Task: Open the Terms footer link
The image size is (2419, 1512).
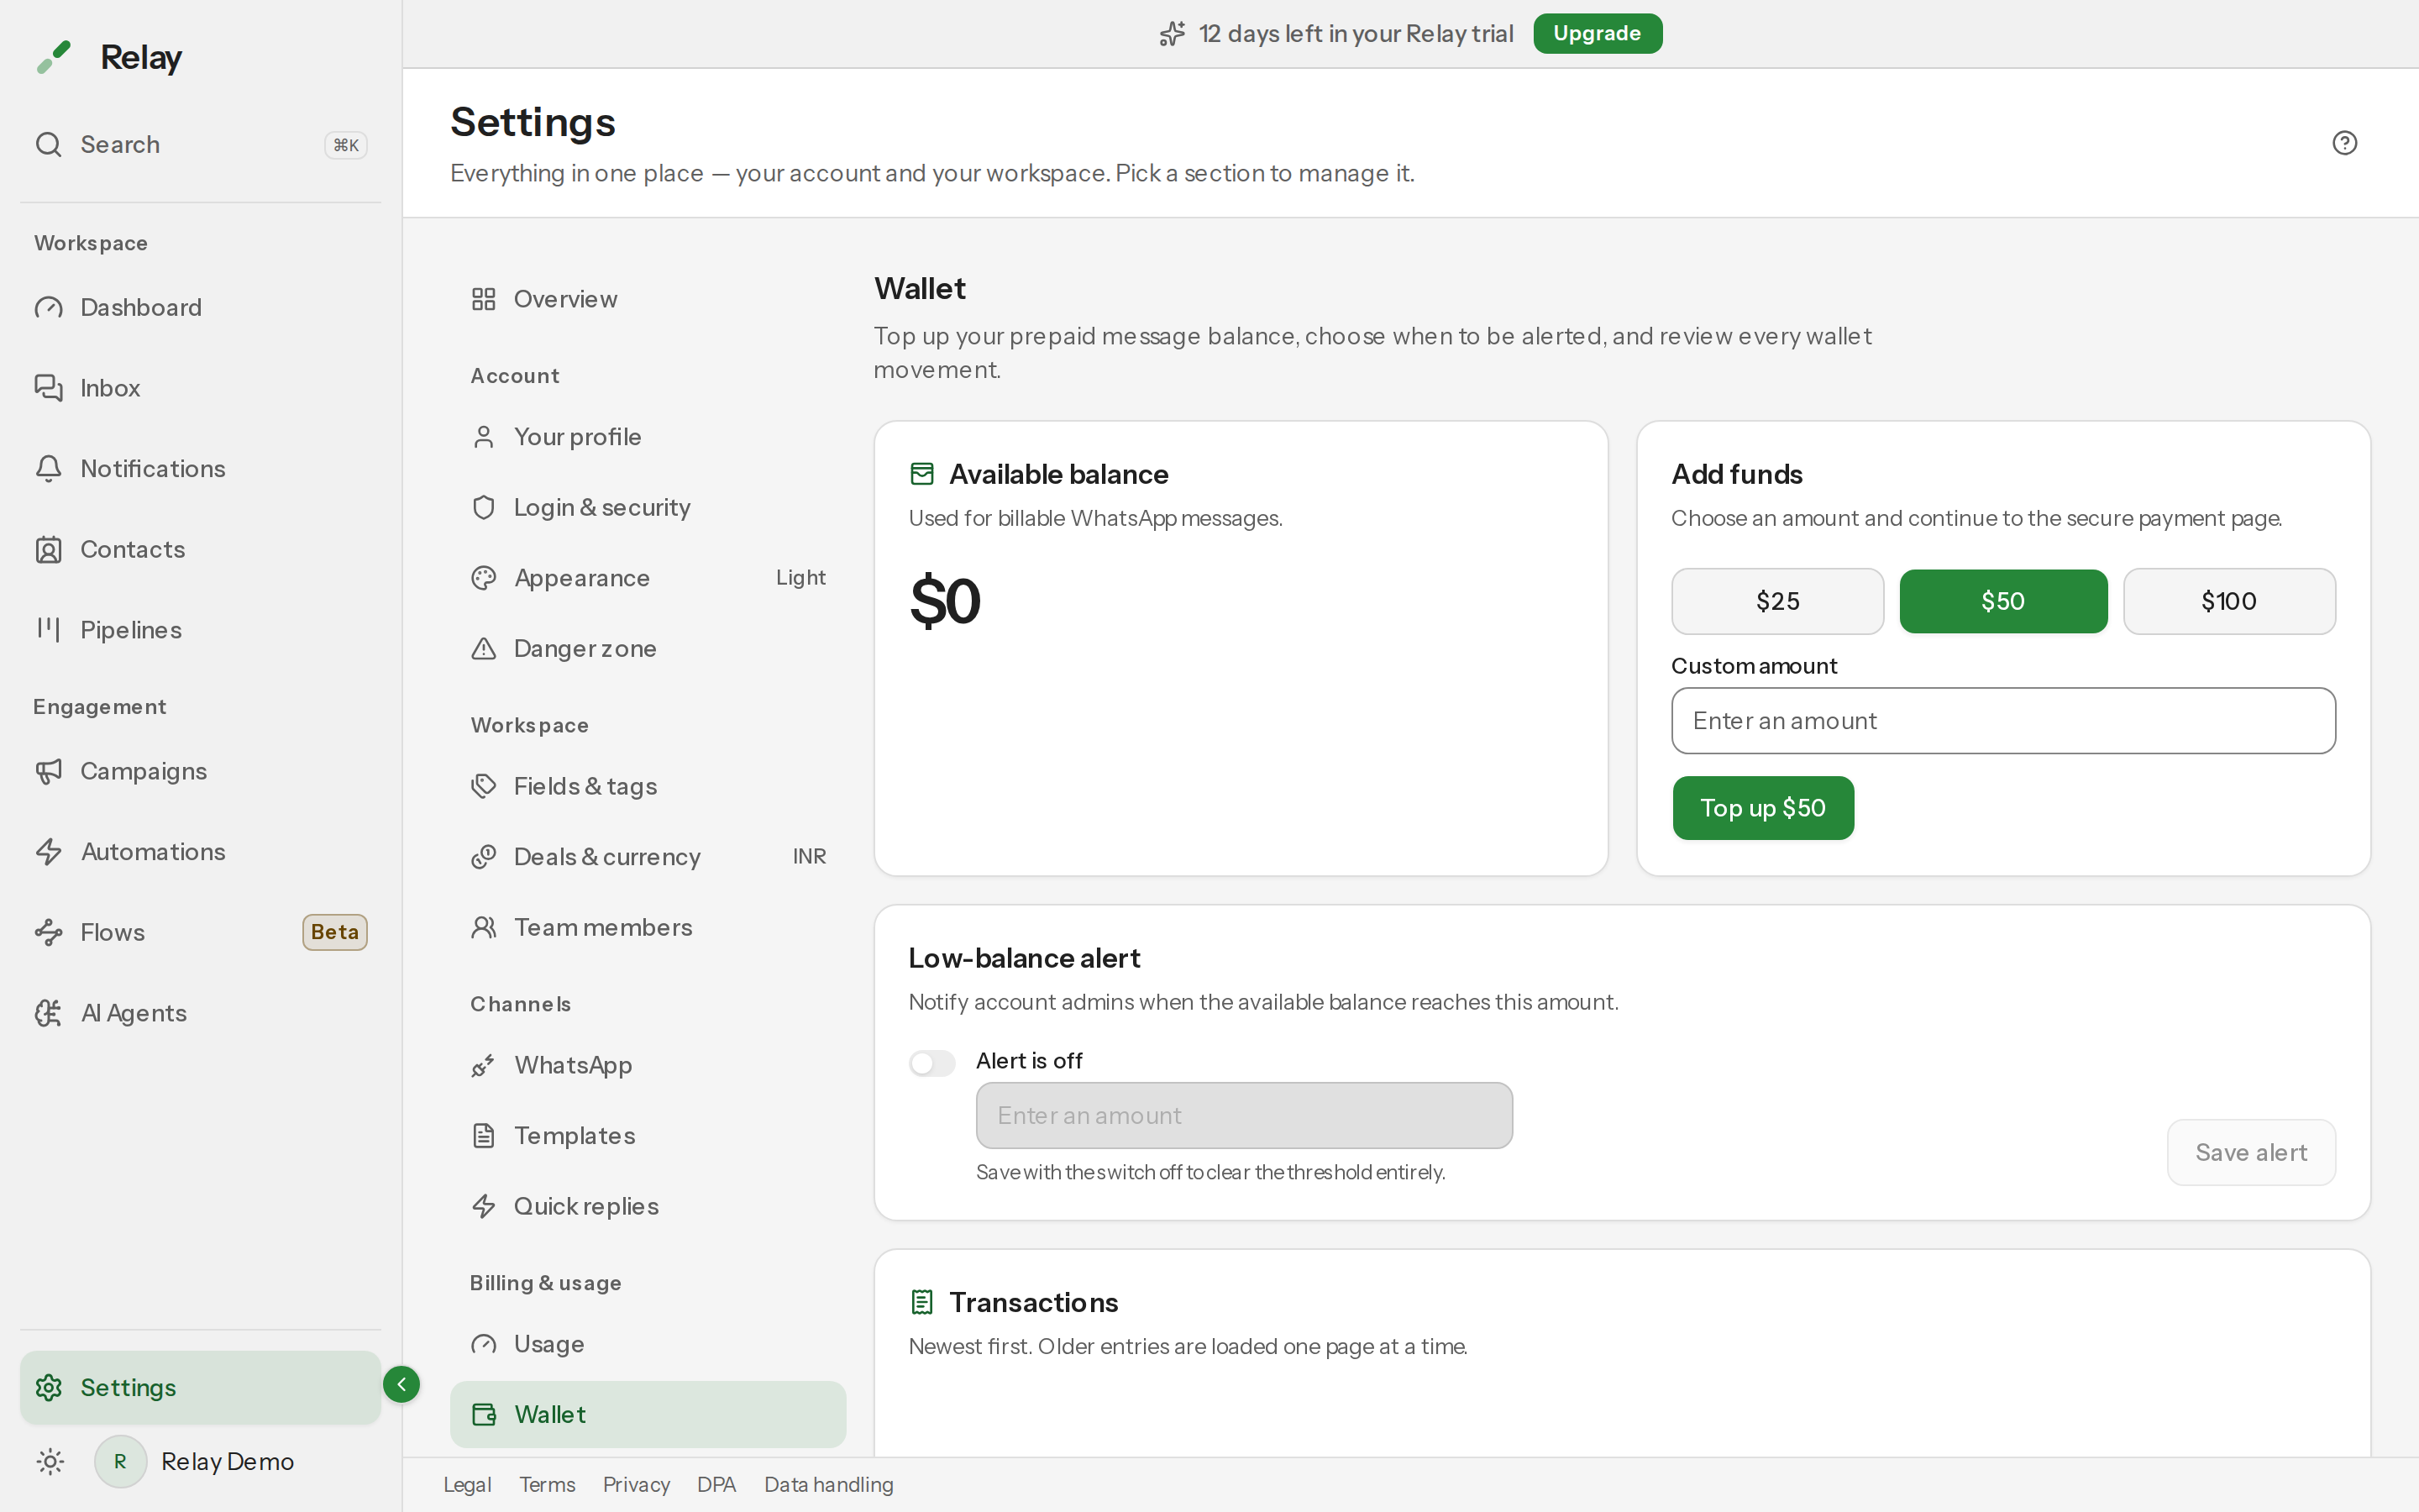Action: [x=547, y=1484]
